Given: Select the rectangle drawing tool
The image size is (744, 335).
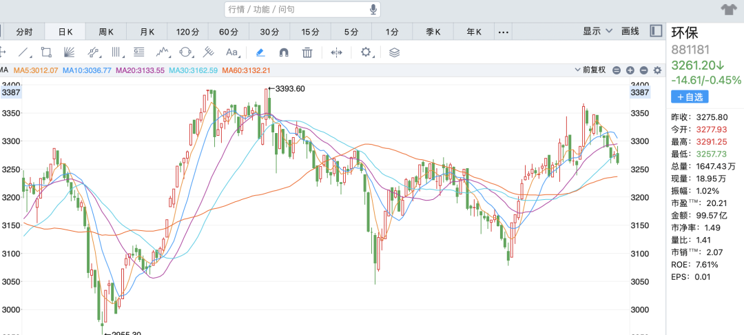Looking at the screenshot, I should (46, 52).
